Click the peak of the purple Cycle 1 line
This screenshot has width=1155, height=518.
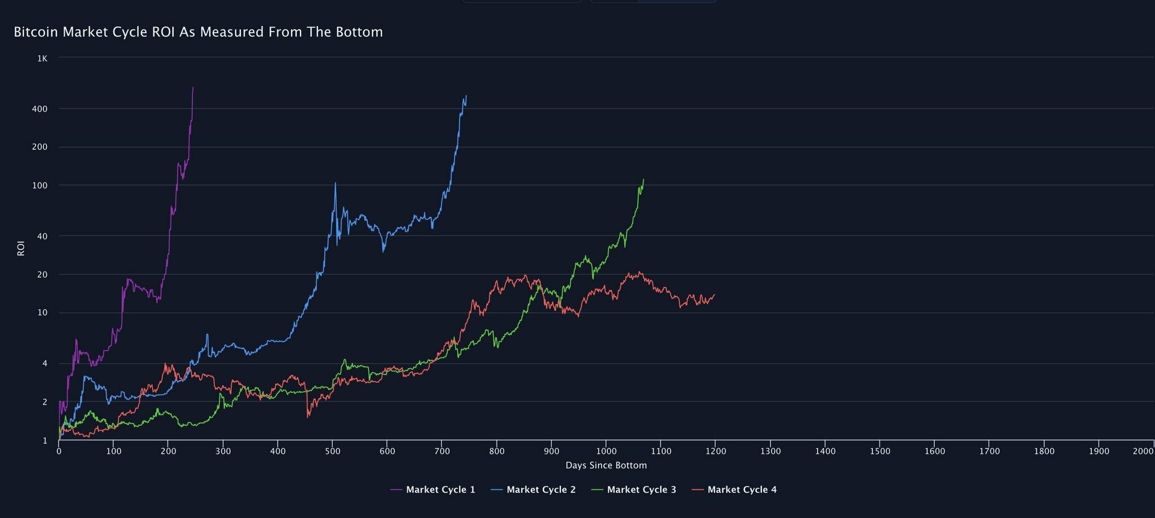click(193, 88)
